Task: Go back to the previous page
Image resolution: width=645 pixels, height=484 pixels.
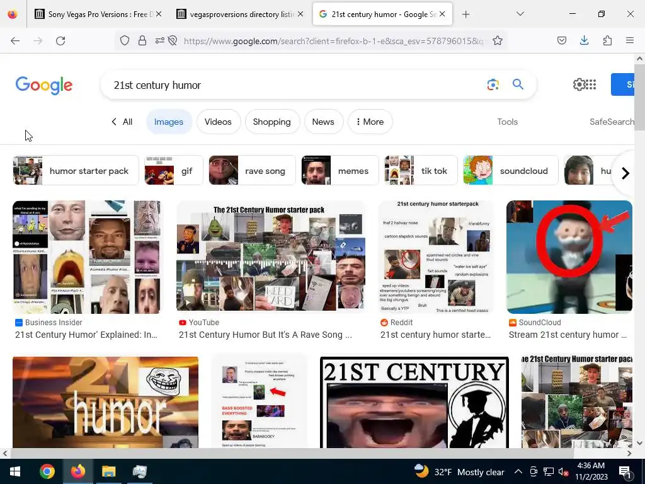Action: coord(15,41)
